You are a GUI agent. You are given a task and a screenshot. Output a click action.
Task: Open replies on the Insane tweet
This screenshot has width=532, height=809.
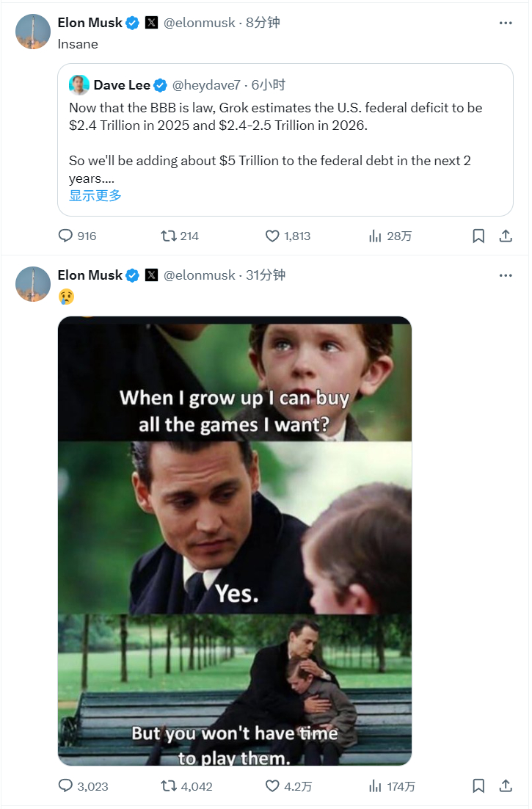point(77,236)
